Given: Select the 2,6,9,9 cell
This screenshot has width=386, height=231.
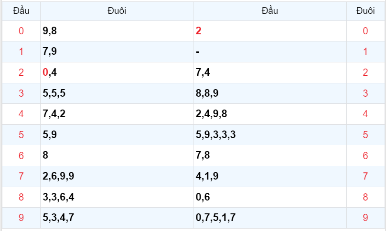Looking at the screenshot, I should pyautogui.click(x=58, y=176).
